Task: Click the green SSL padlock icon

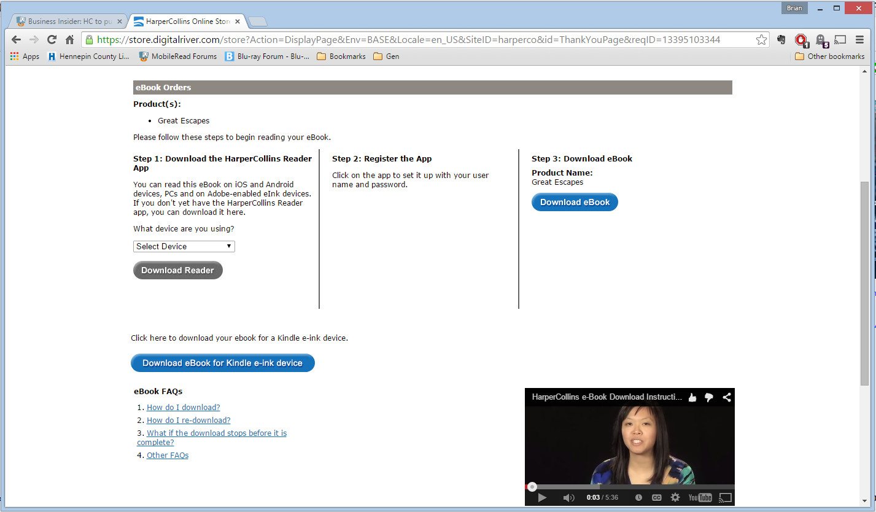Action: [x=90, y=40]
